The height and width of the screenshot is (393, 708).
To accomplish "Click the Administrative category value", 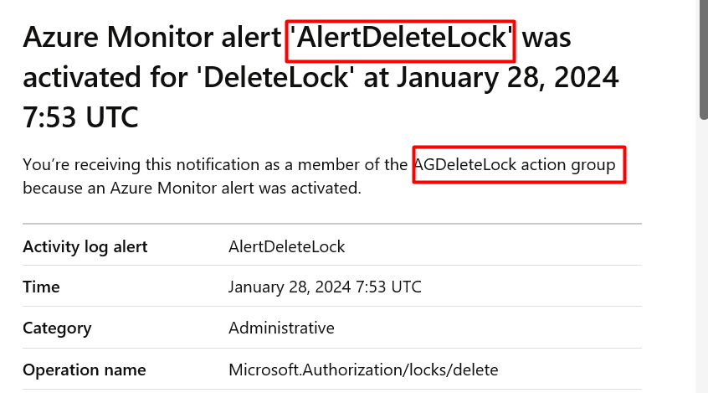I will [281, 328].
